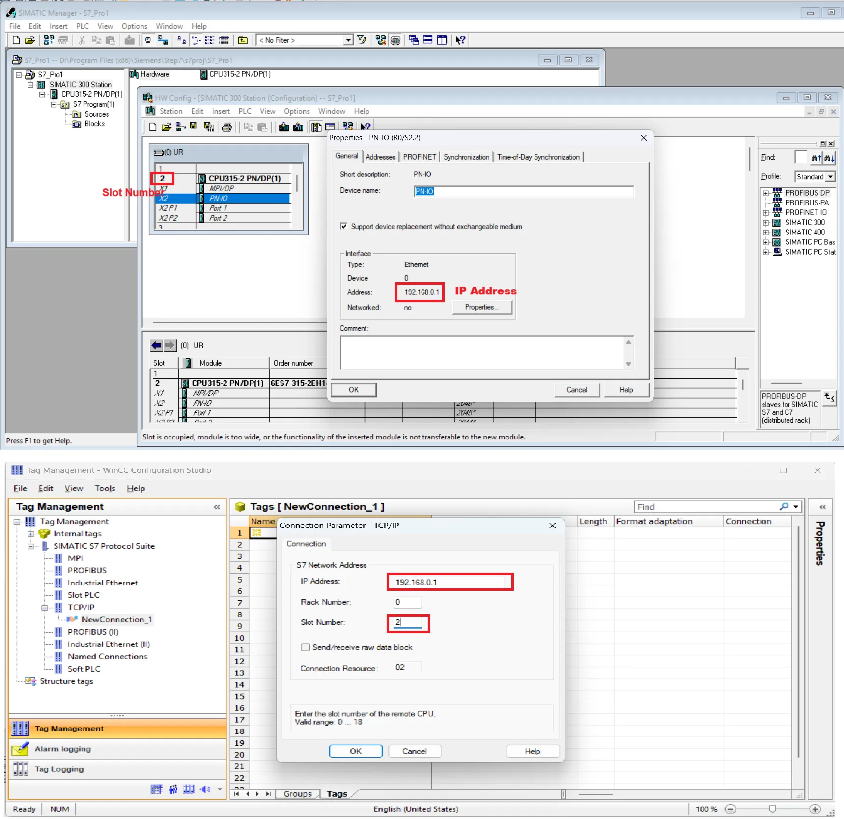Click Online view icon in SIMATIC Manager toolbar
Image resolution: width=844 pixels, height=819 pixels.
163,40
